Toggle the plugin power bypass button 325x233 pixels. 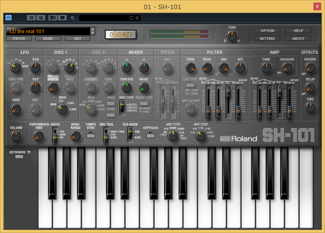click(9, 17)
